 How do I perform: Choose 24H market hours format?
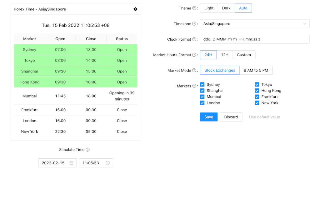click(x=208, y=55)
